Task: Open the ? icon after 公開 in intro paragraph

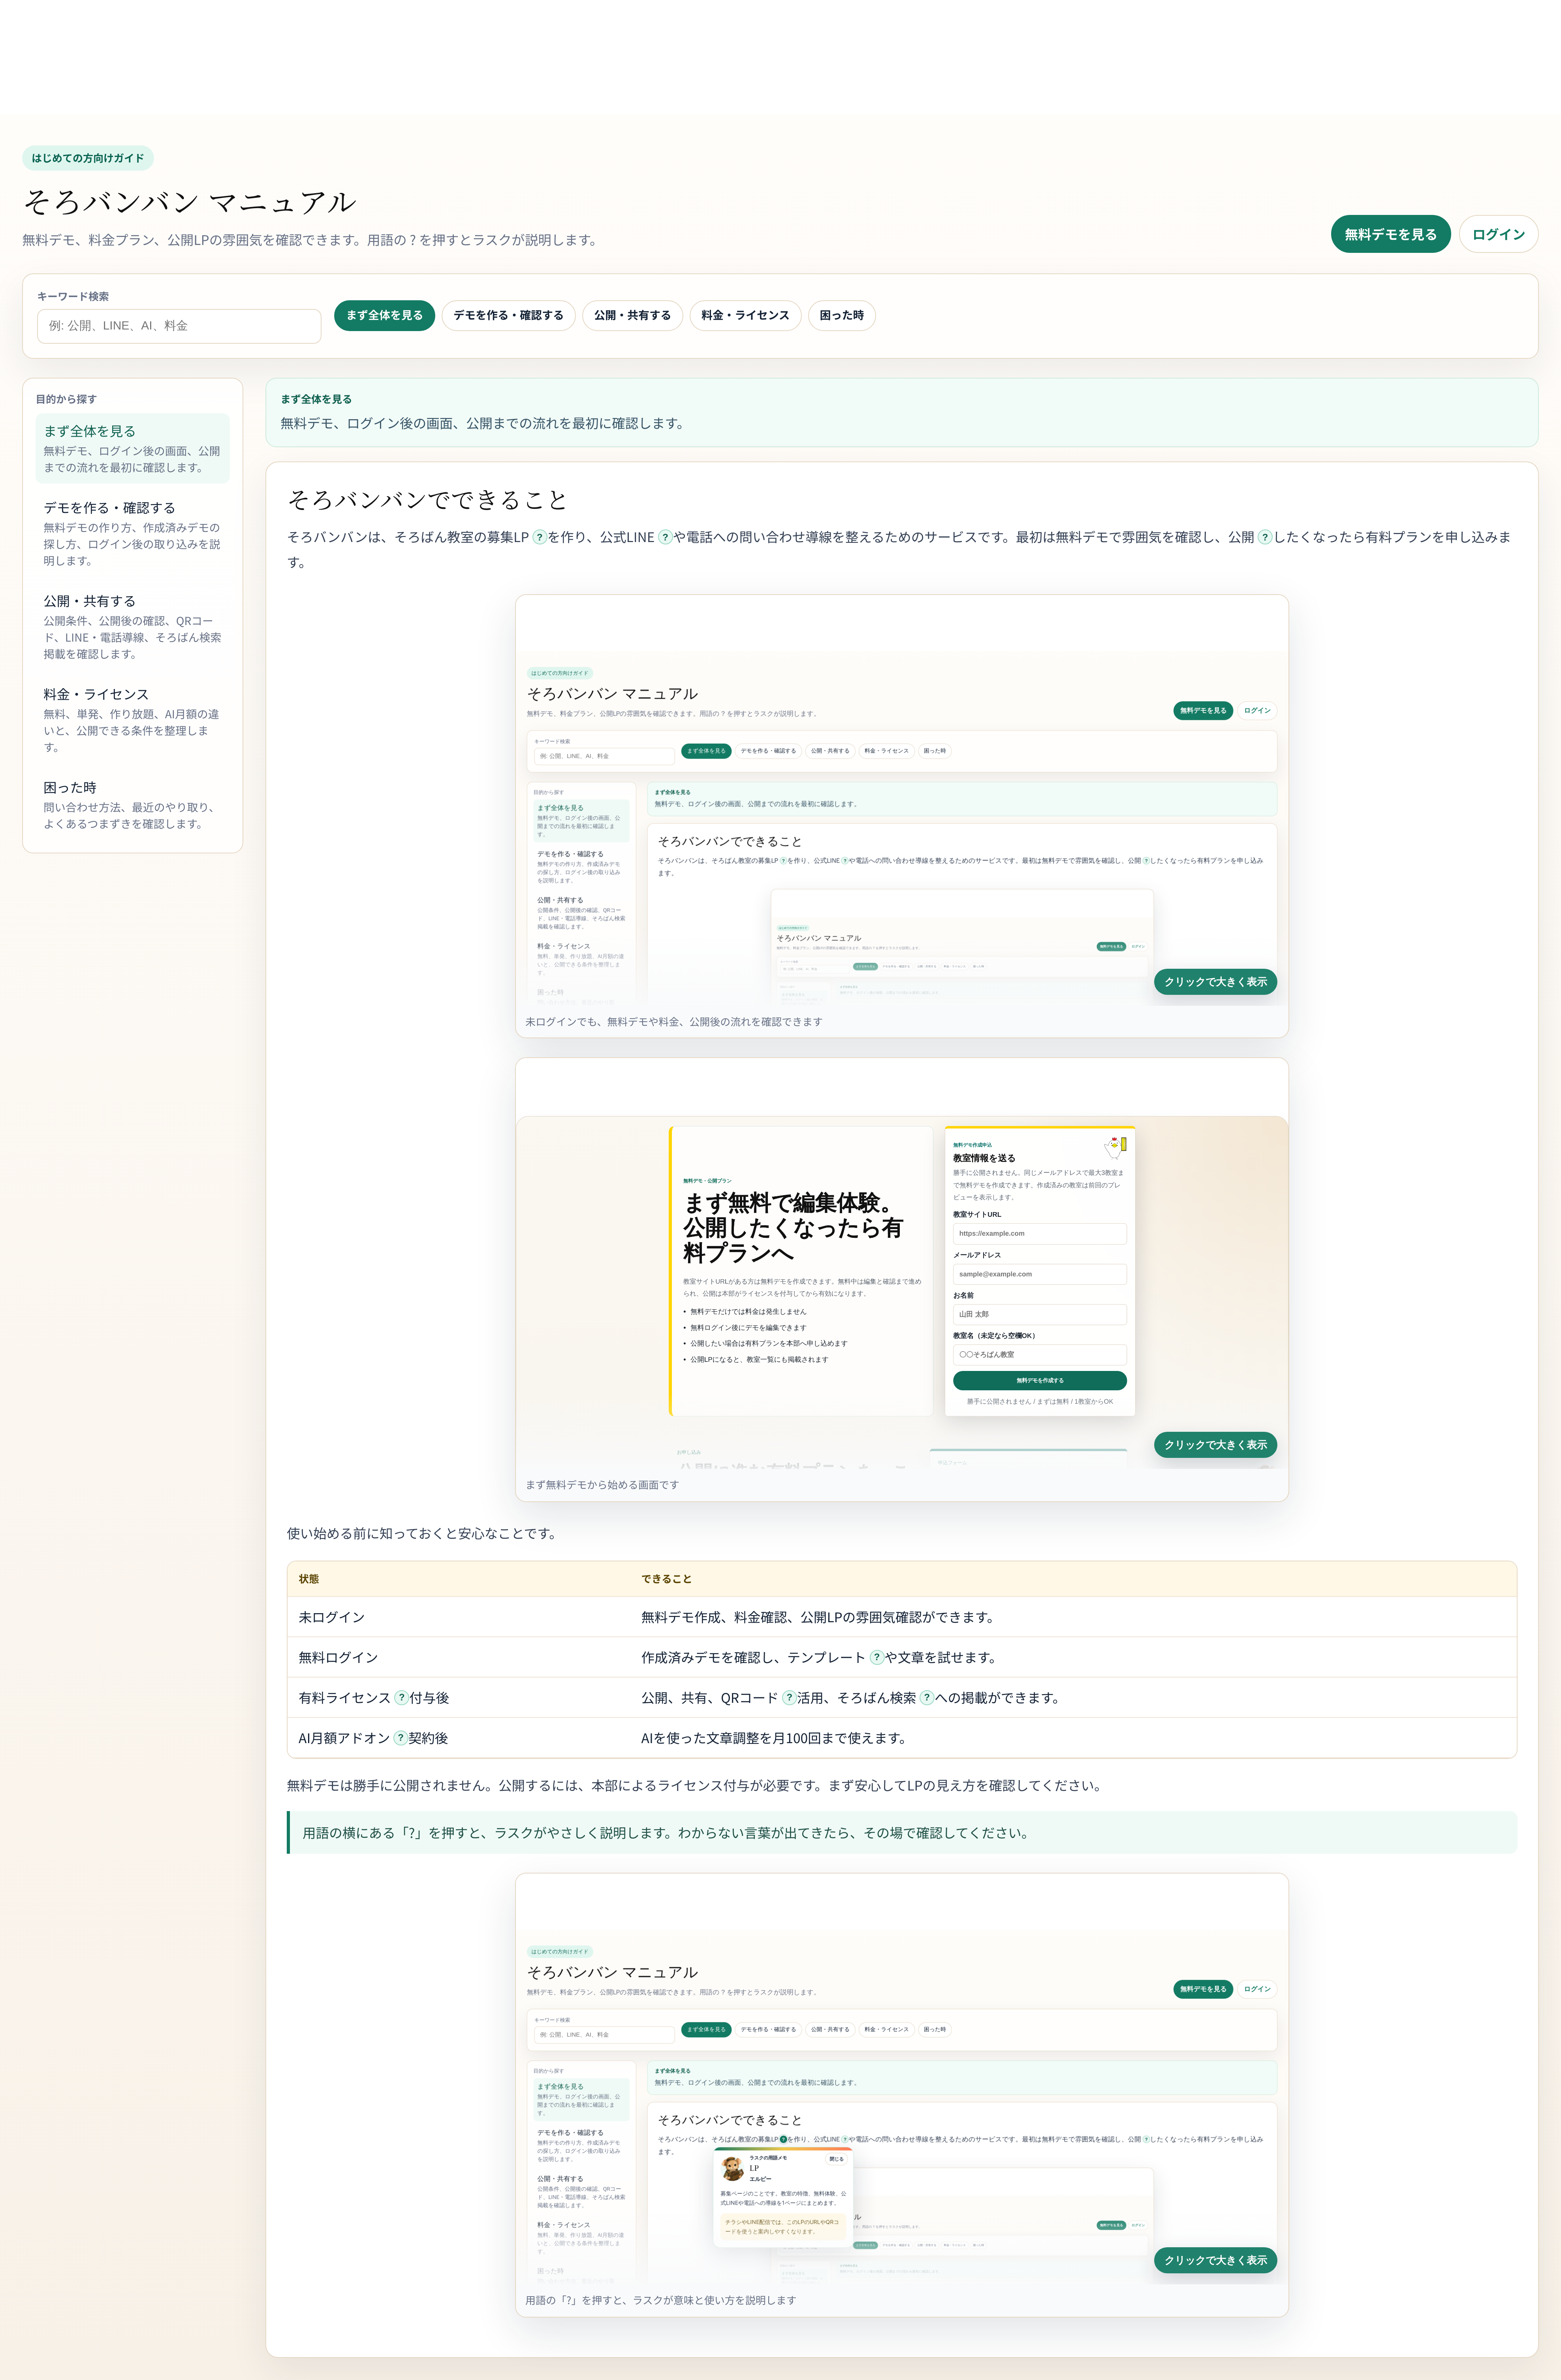Action: [x=1265, y=537]
